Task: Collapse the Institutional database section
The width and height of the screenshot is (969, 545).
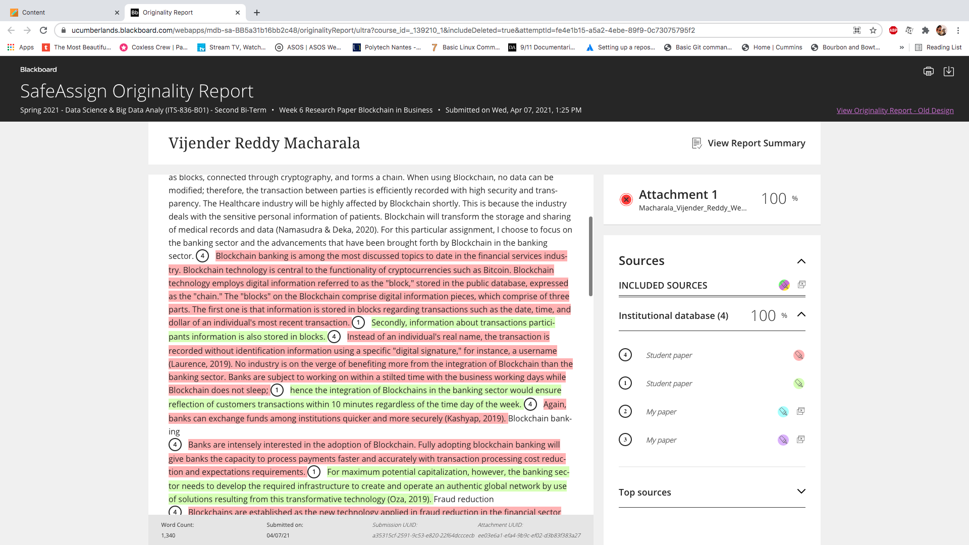Action: (x=801, y=315)
